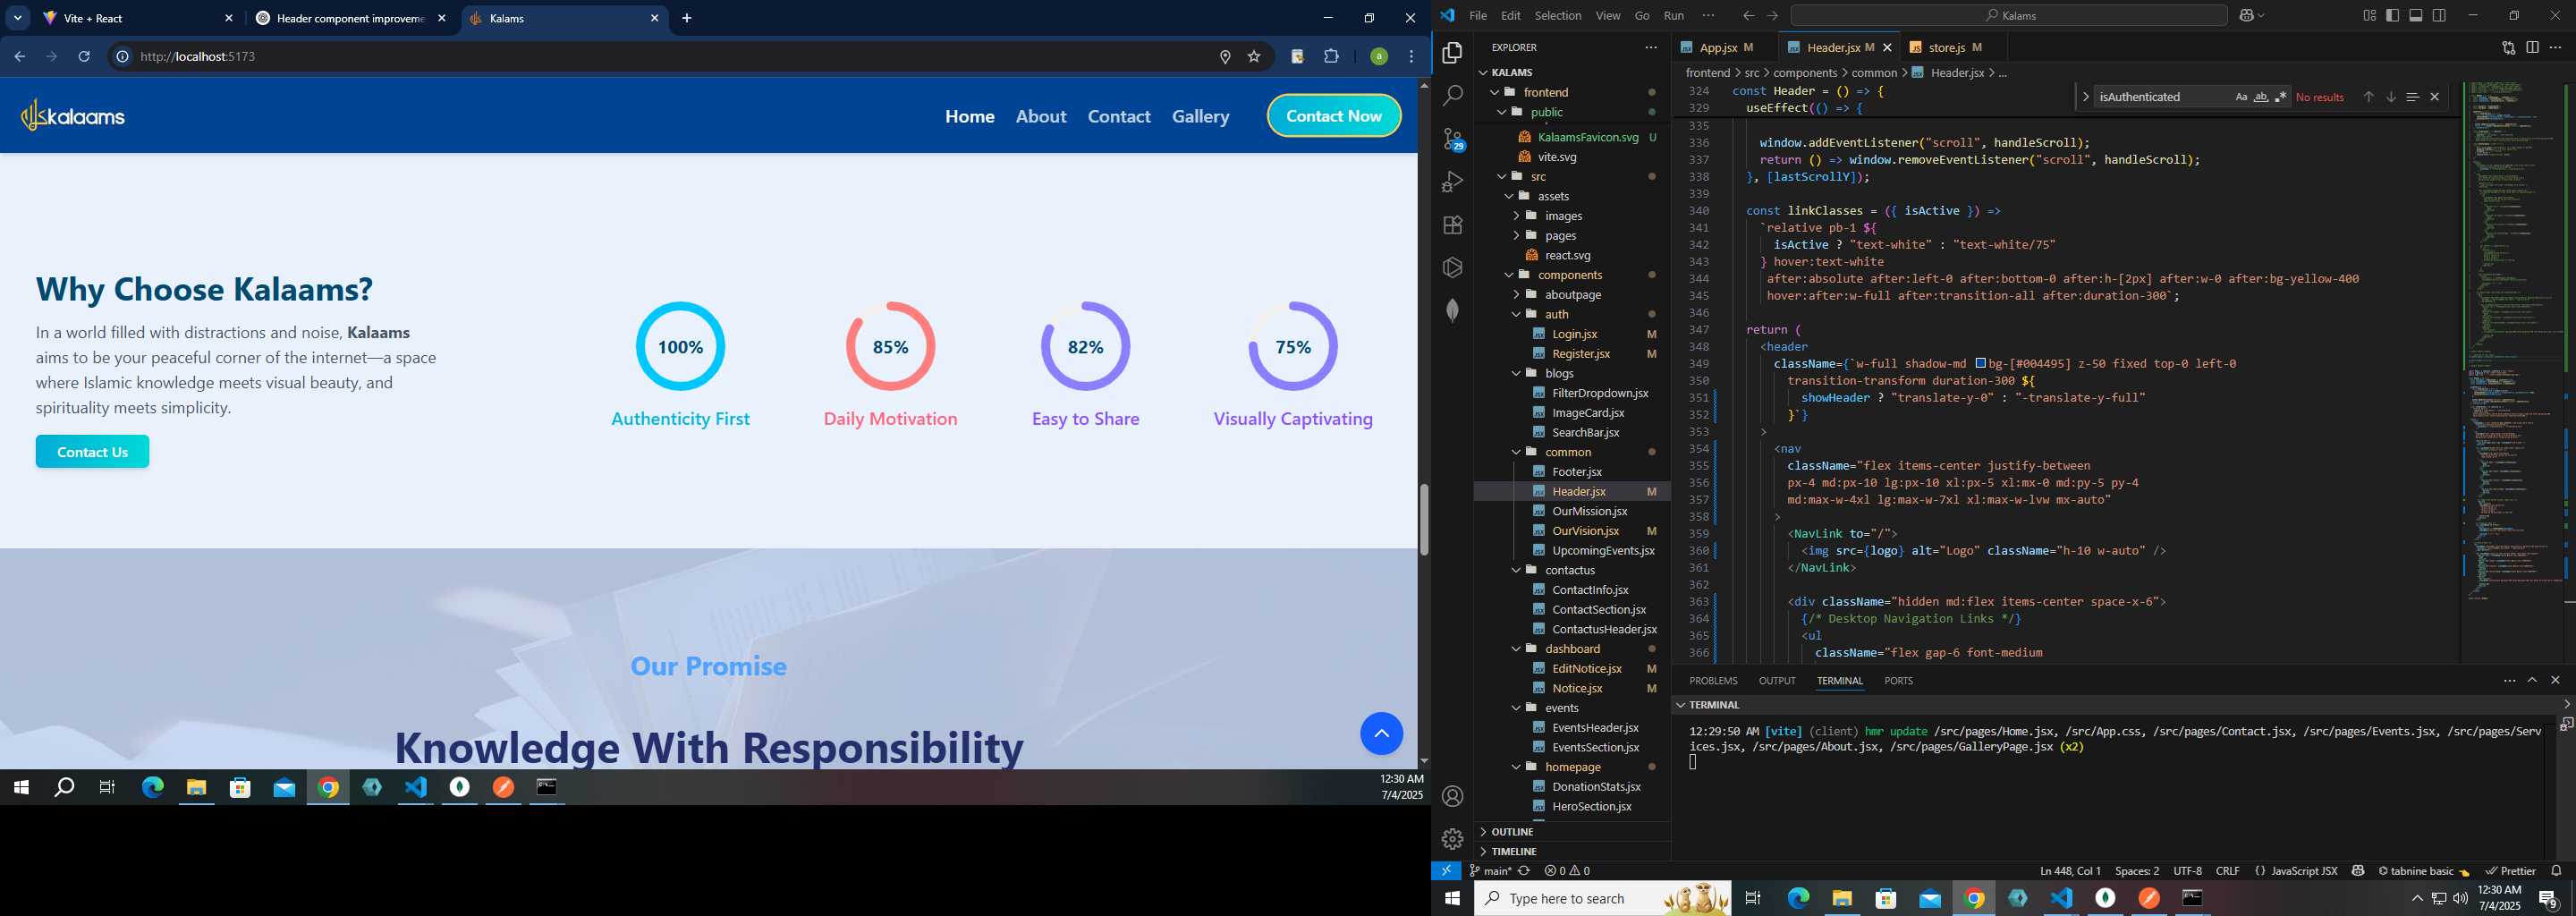The height and width of the screenshot is (916, 2576).
Task: Click the main branch name in the status bar
Action: point(1496,870)
